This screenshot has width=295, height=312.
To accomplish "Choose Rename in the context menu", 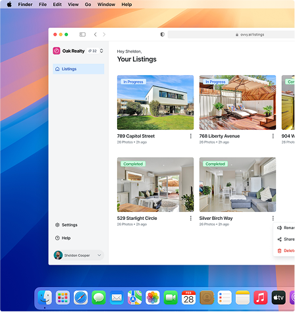I will [x=285, y=228].
